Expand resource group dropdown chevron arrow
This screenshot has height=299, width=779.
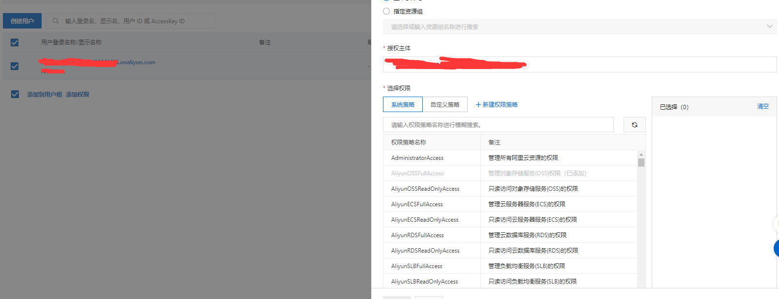click(769, 26)
